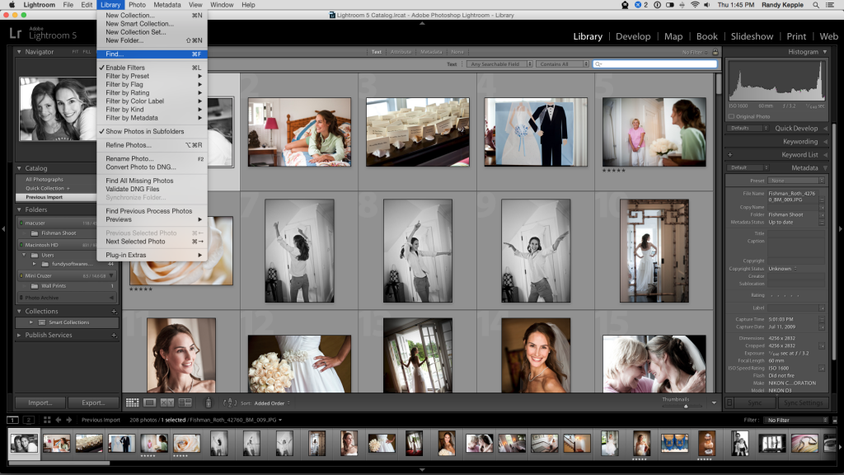Check the Original Photo checkbox
The image size is (844, 475).
point(732,116)
